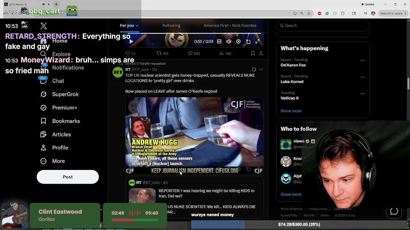
Task: Click the Post button
Action: point(68,177)
